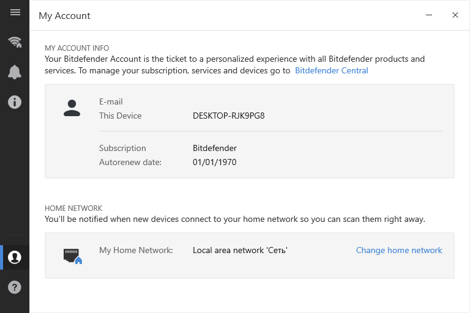Open help with the question mark icon

click(15, 287)
